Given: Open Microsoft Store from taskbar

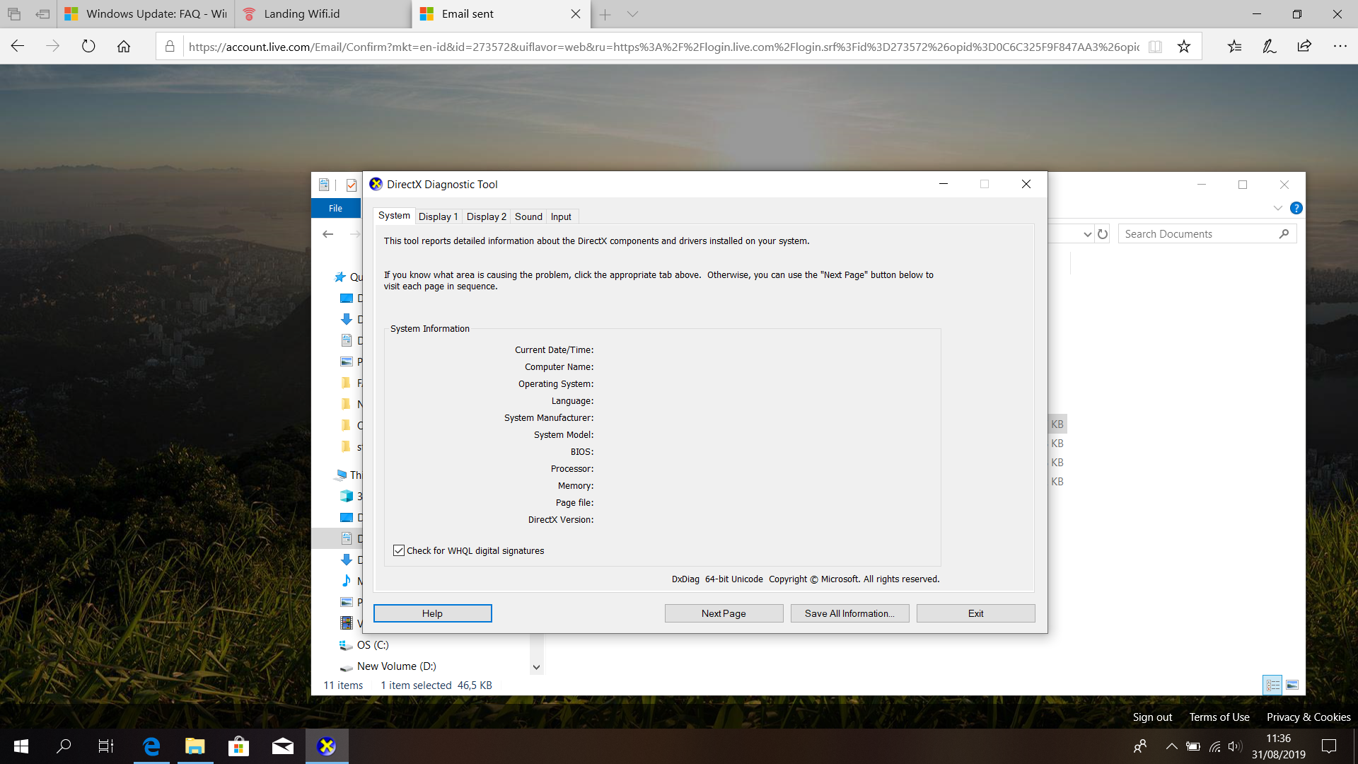Looking at the screenshot, I should [x=239, y=746].
